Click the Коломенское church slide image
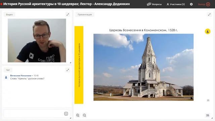This screenshot has height=121, width=215. pyautogui.click(x=143, y=67)
